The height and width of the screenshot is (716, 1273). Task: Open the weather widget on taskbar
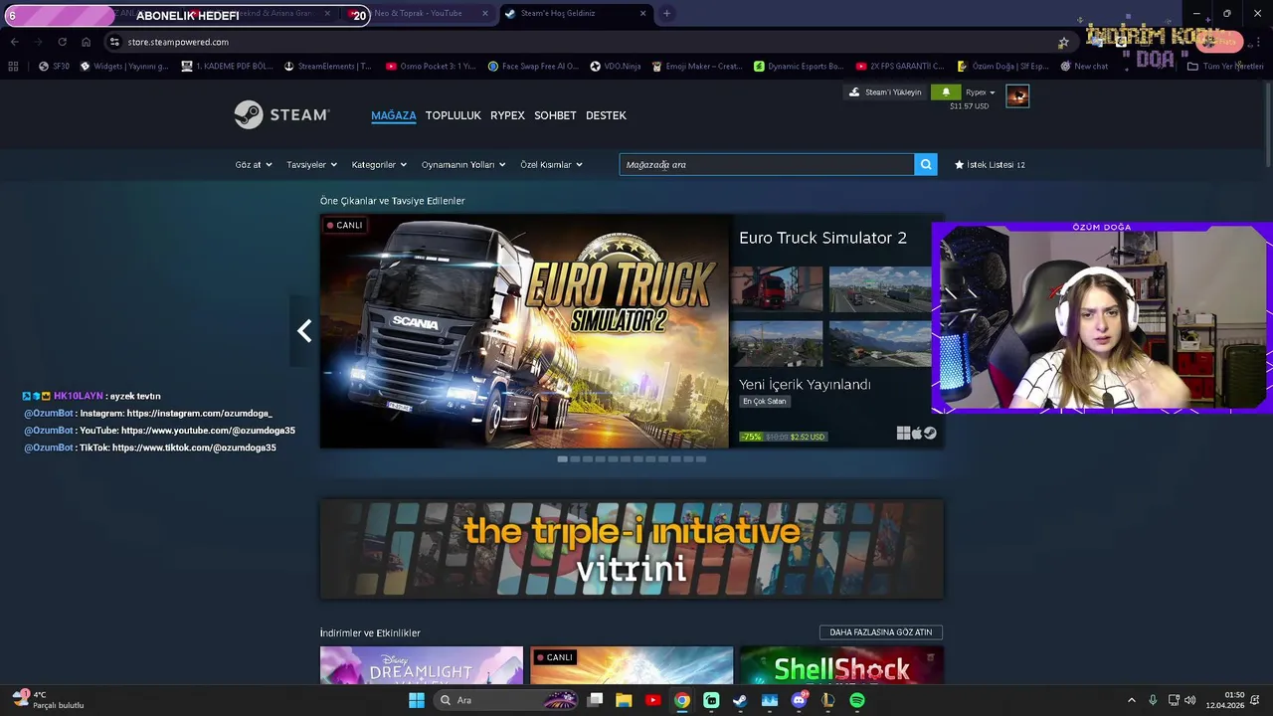pos(48,699)
